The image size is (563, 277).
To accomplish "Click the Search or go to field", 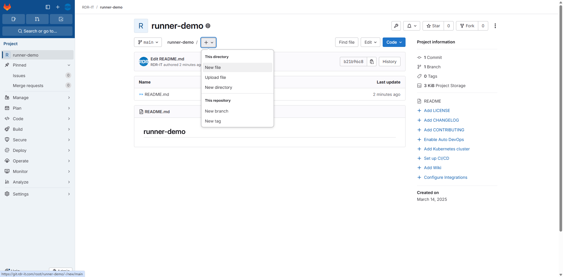I will [37, 31].
